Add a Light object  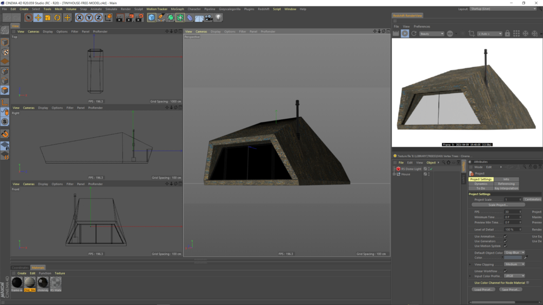coord(218,17)
